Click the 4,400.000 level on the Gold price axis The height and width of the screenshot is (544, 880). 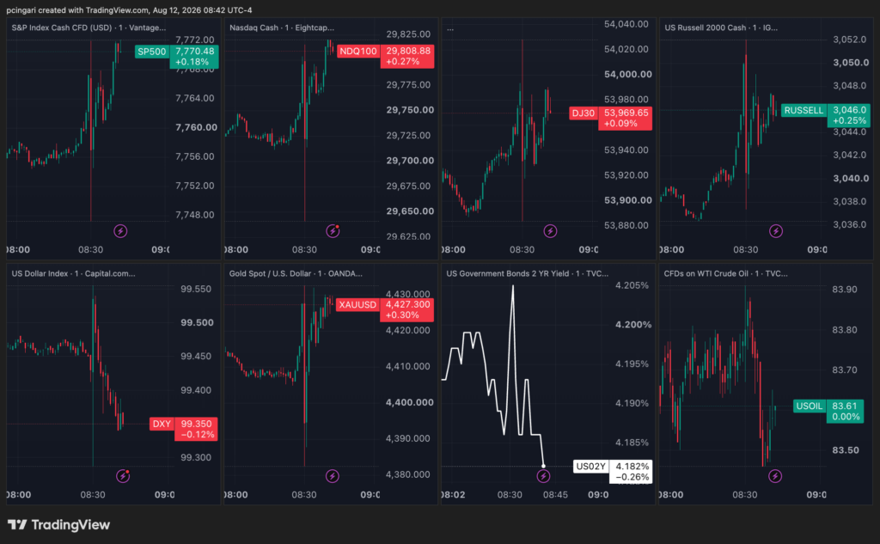pyautogui.click(x=410, y=402)
